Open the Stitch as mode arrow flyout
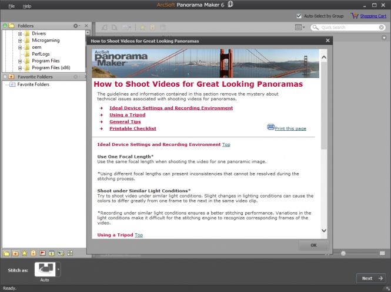Screen dimensions: 391x292 tap(59, 269)
